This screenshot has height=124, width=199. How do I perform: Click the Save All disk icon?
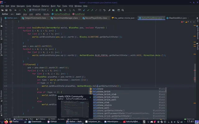pos(6,10)
